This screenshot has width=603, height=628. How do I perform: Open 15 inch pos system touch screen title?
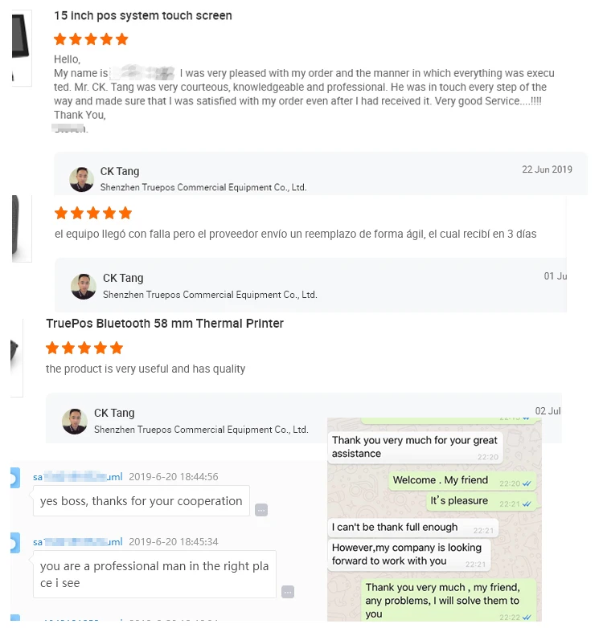142,15
